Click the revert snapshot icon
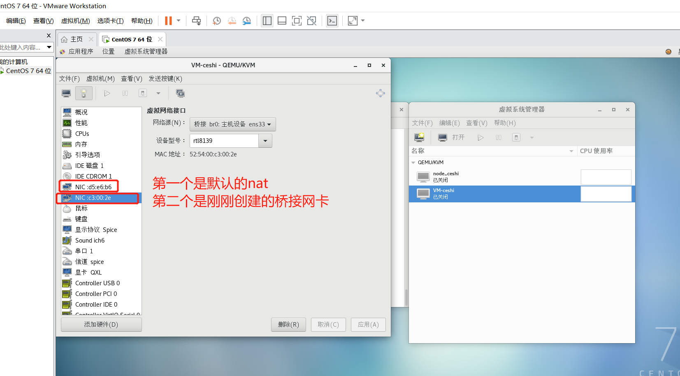 pos(232,21)
